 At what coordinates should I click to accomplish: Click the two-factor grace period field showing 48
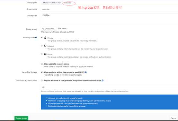click(x=110, y=87)
